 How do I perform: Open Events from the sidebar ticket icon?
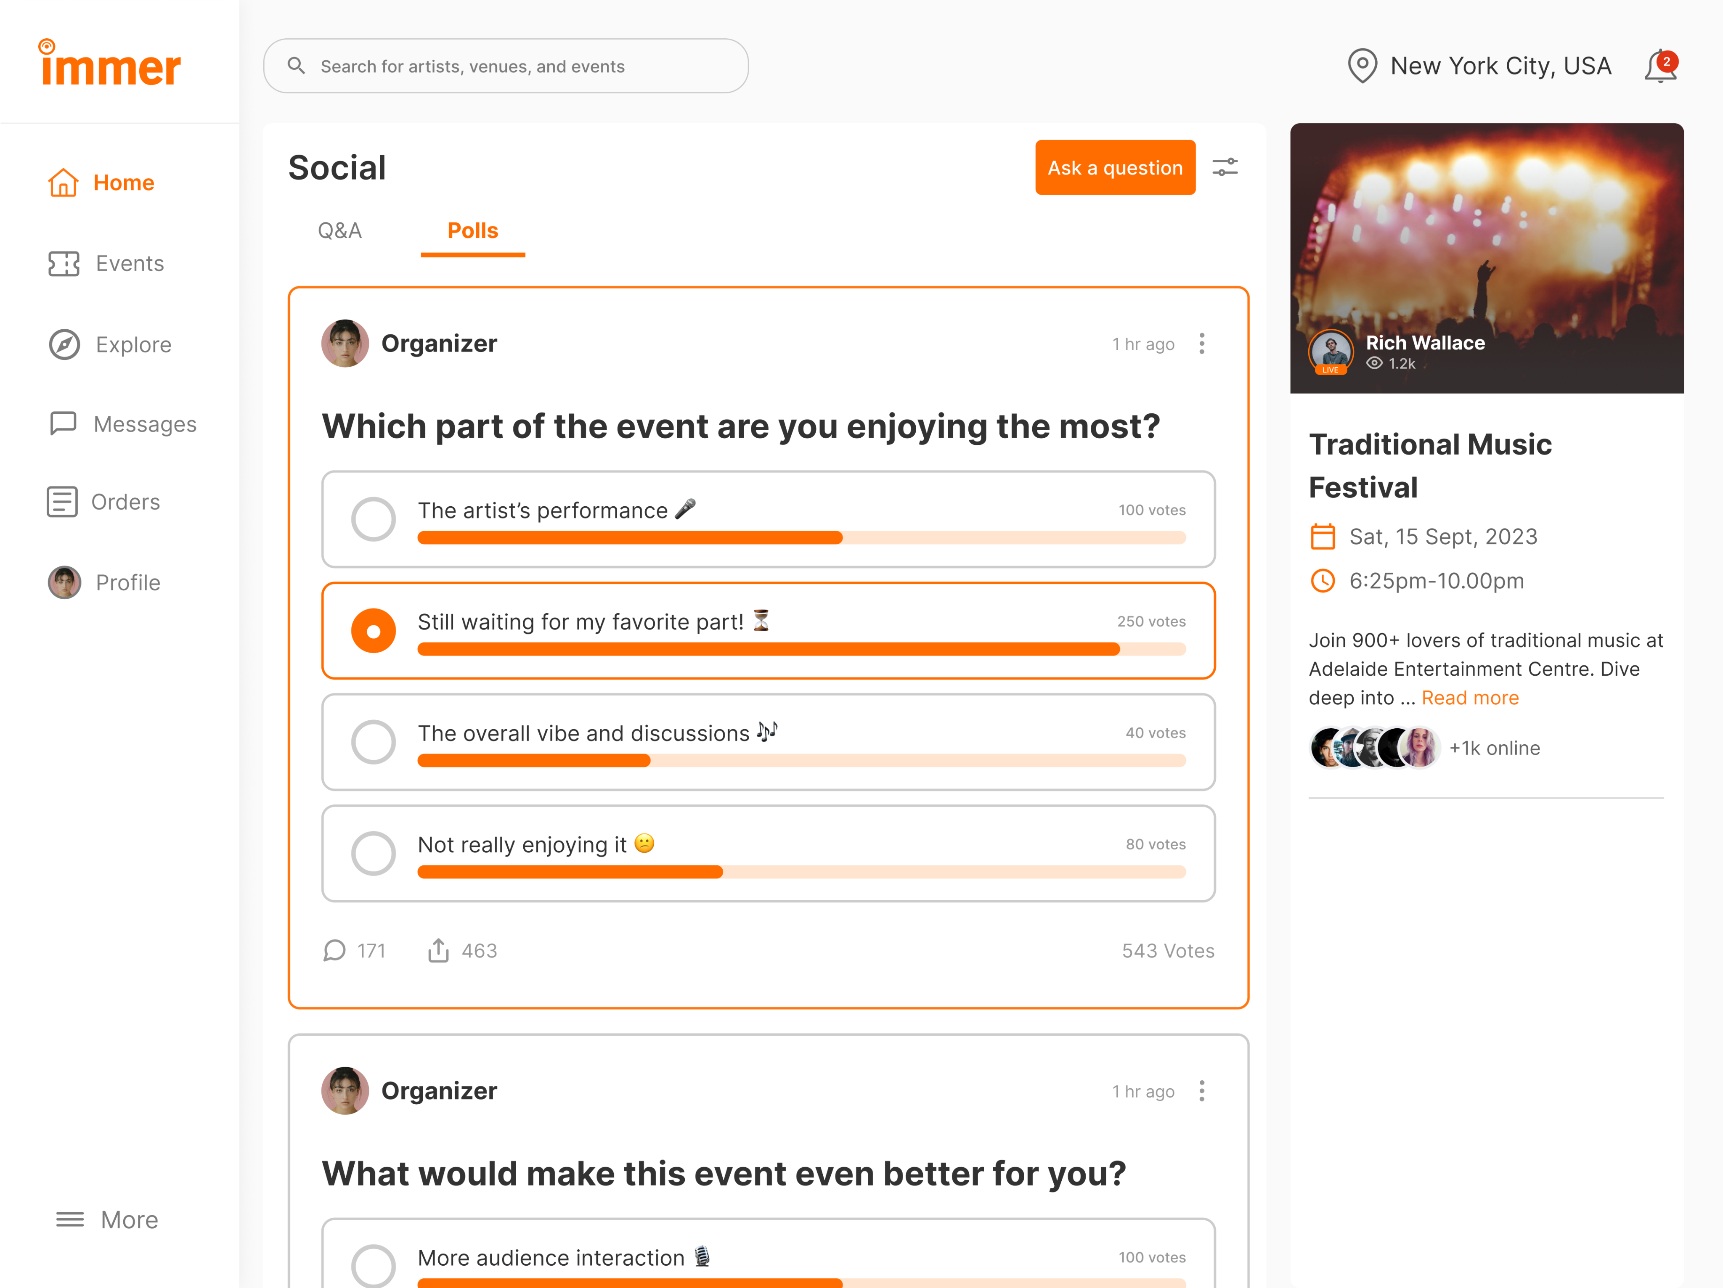tap(64, 264)
